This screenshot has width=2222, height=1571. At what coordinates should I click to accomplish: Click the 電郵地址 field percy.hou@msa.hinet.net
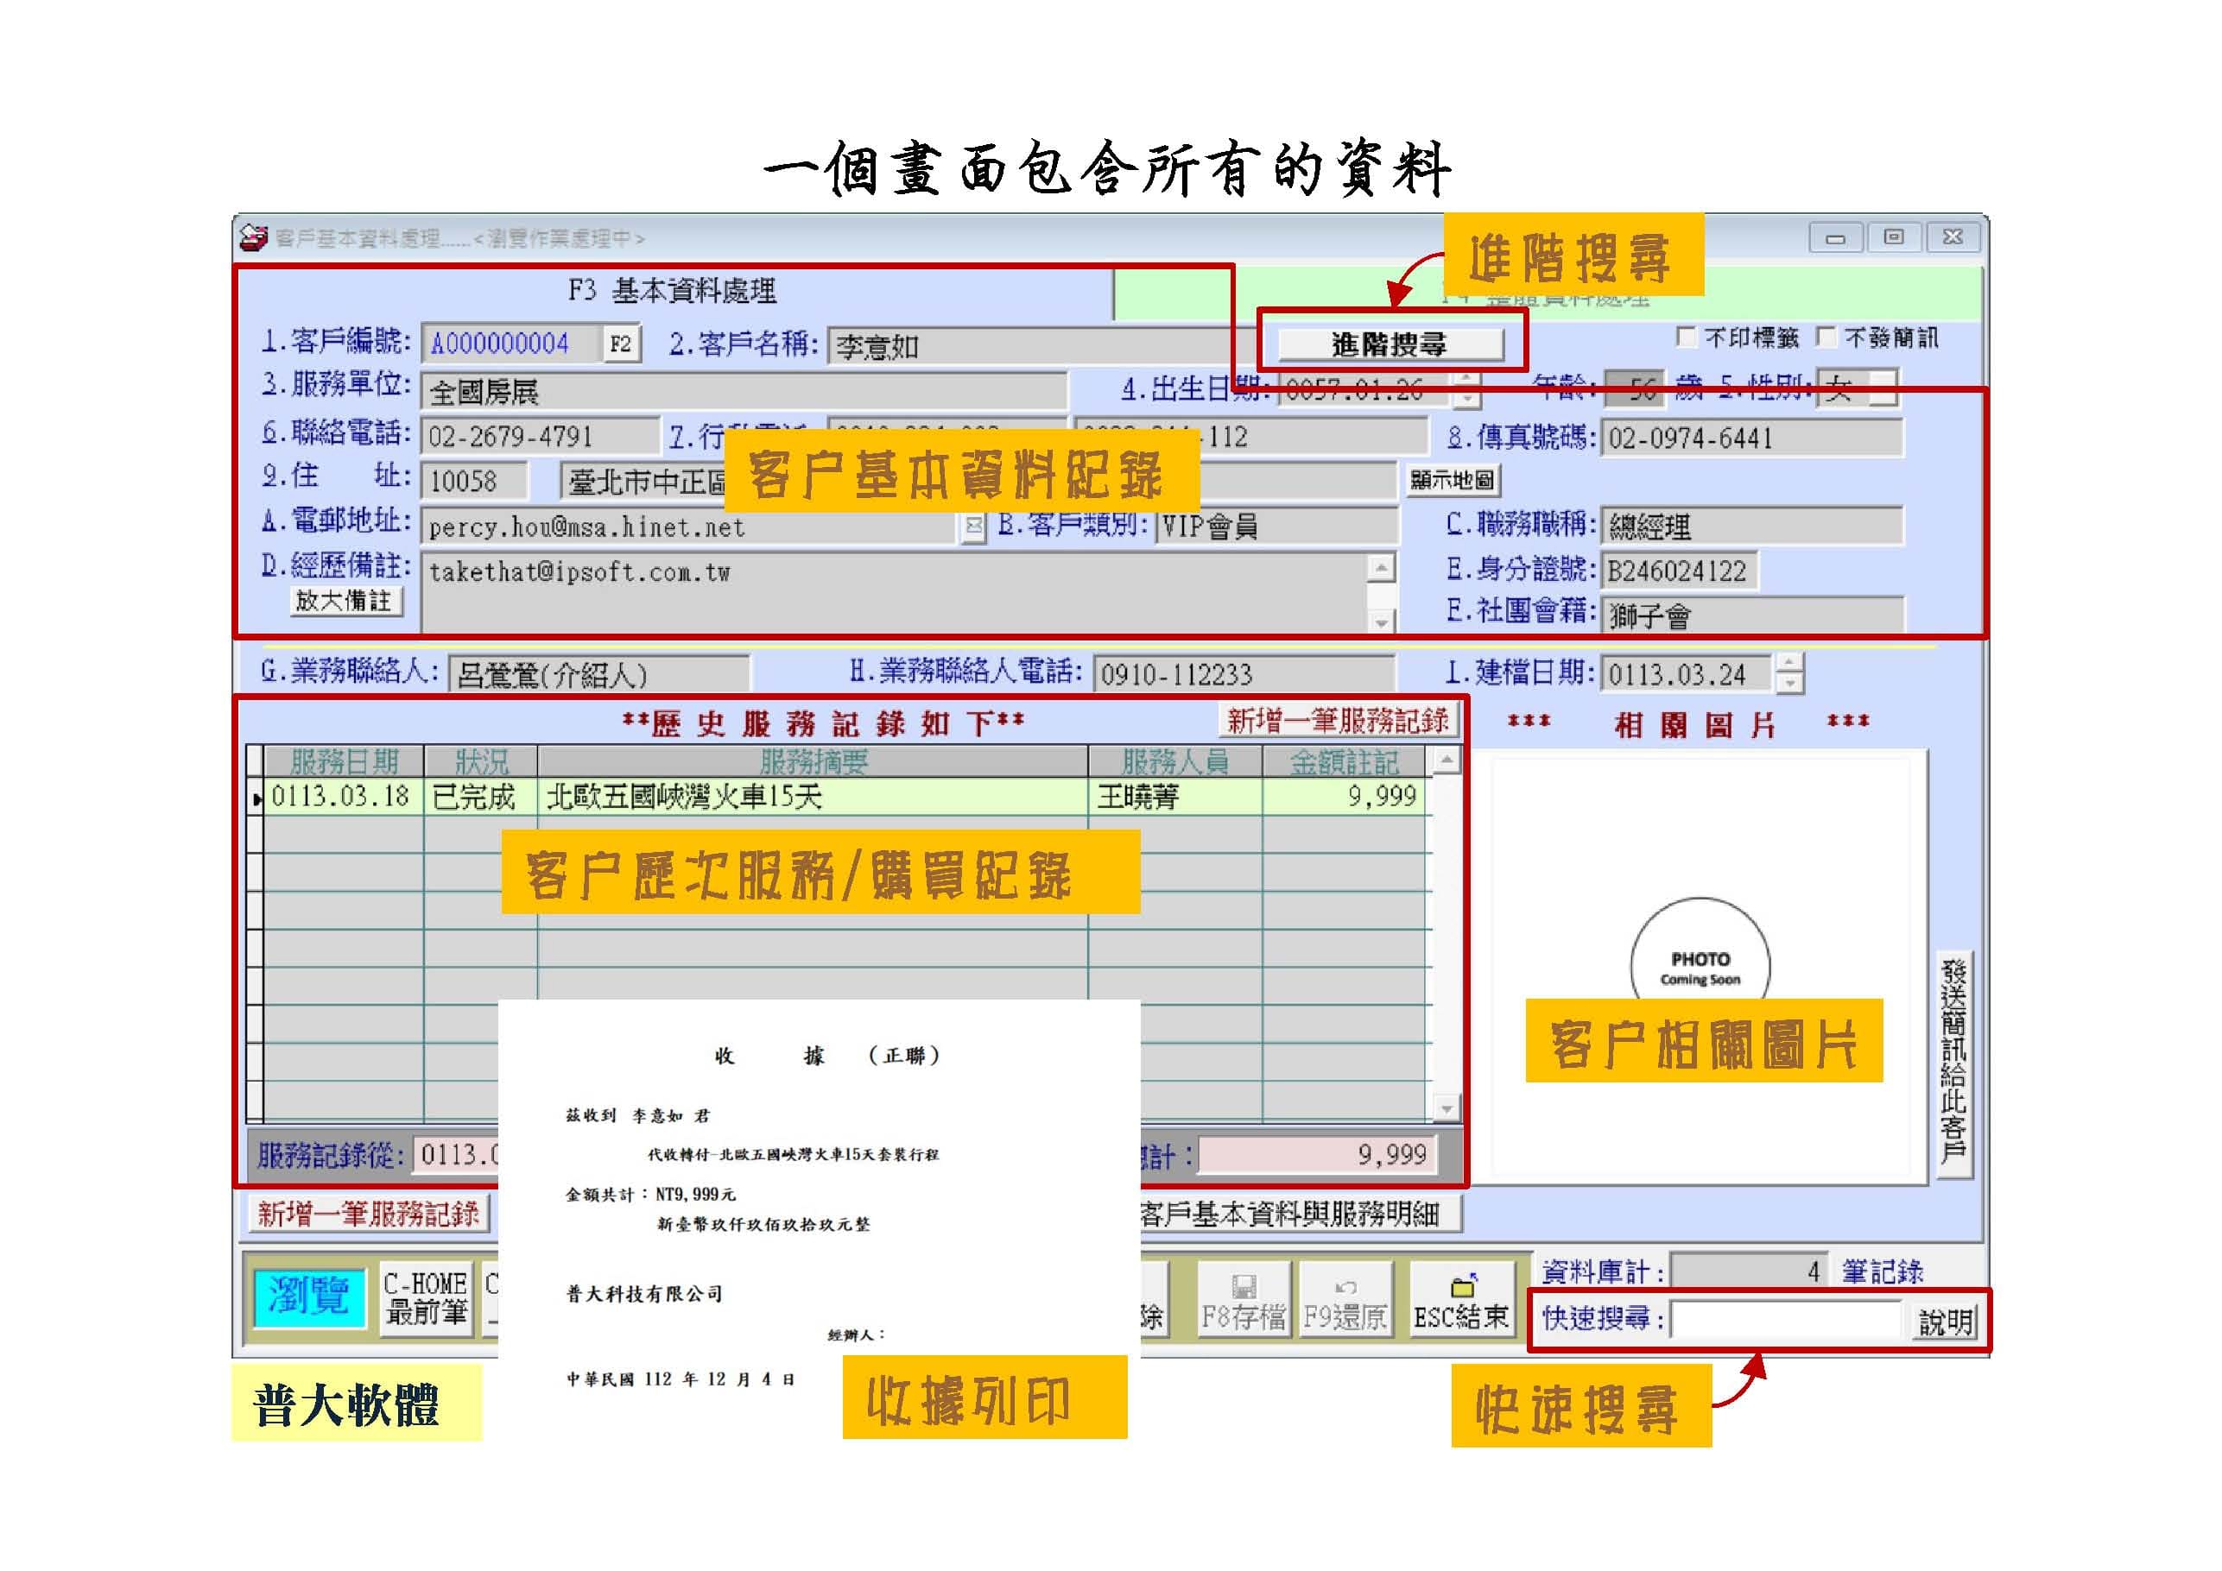pos(690,527)
